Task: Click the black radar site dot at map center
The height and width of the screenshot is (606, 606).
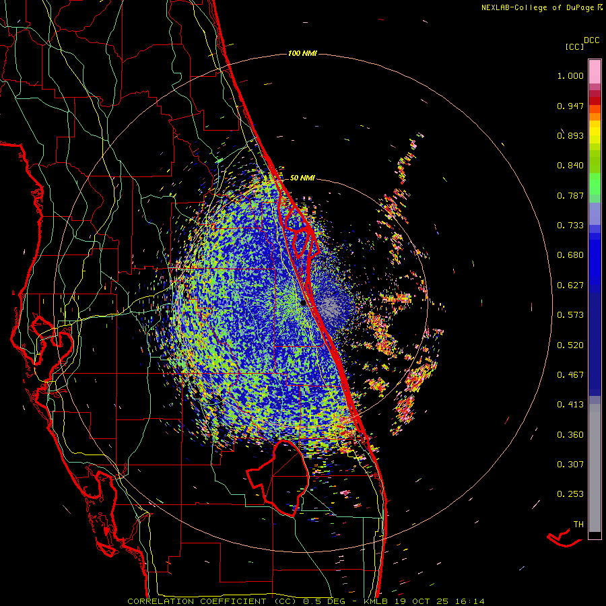Action: tap(303, 304)
